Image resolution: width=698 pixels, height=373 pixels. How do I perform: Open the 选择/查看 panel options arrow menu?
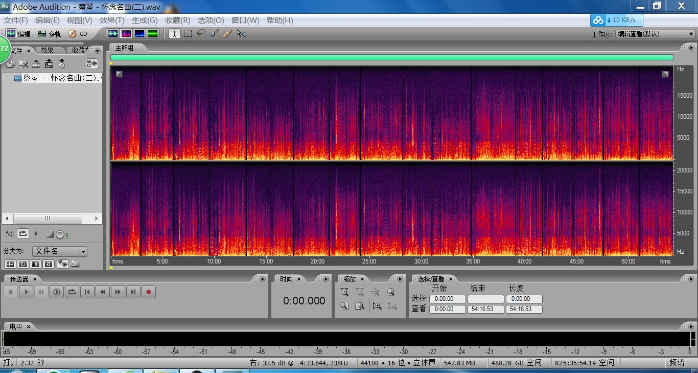coord(691,279)
